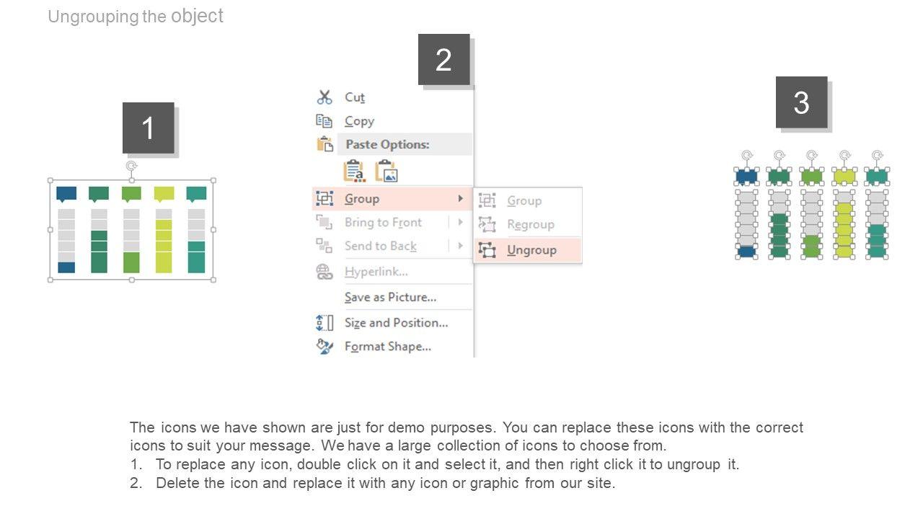This screenshot has height=519, width=923.
Task: Click the Regroup icon in the submenu
Action: coord(487,224)
